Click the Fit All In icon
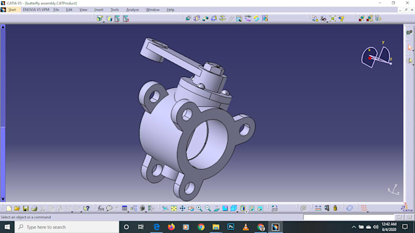Image resolution: width=415 pixels, height=233 pixels. [174, 209]
